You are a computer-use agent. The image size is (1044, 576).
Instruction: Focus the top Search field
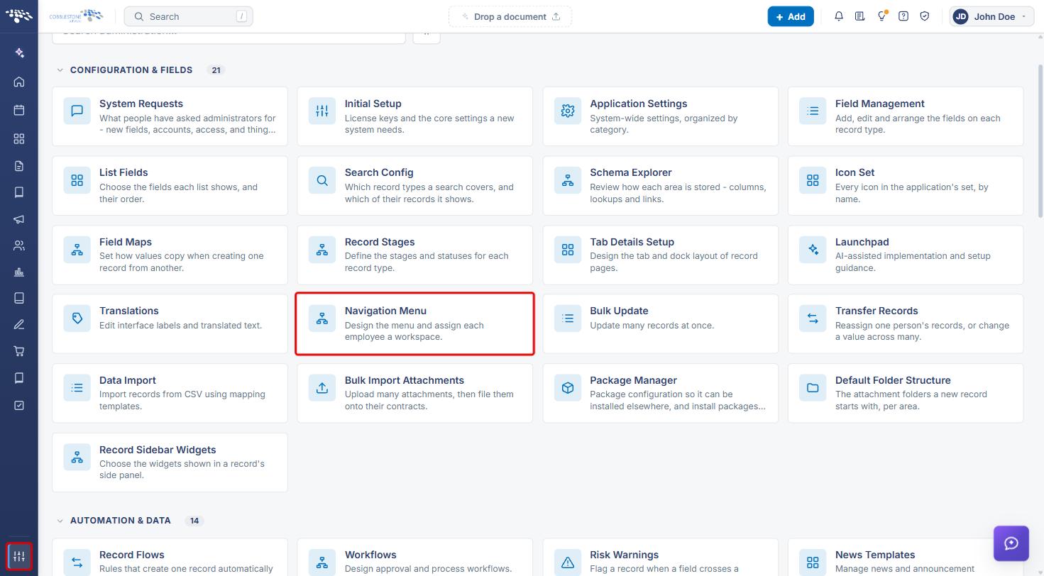point(188,16)
